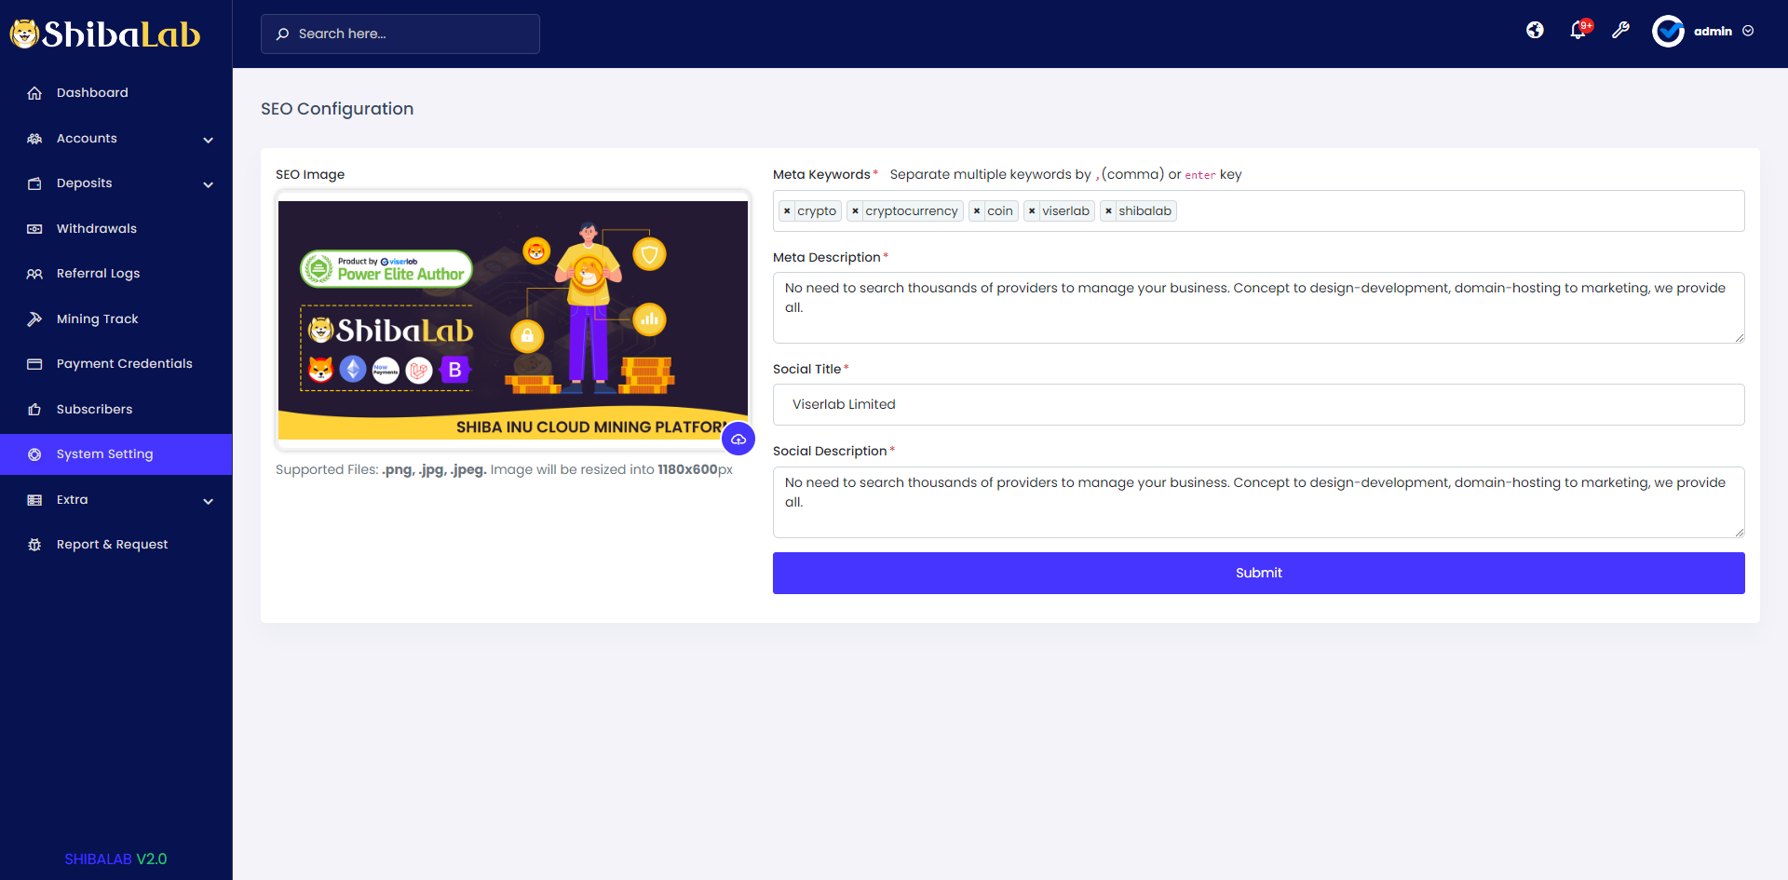
Task: Focus the Search here field
Action: pyautogui.click(x=400, y=34)
